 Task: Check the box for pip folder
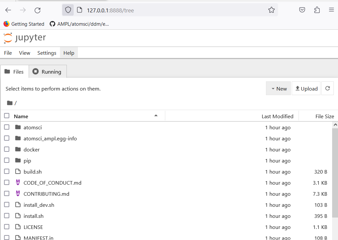[7, 160]
